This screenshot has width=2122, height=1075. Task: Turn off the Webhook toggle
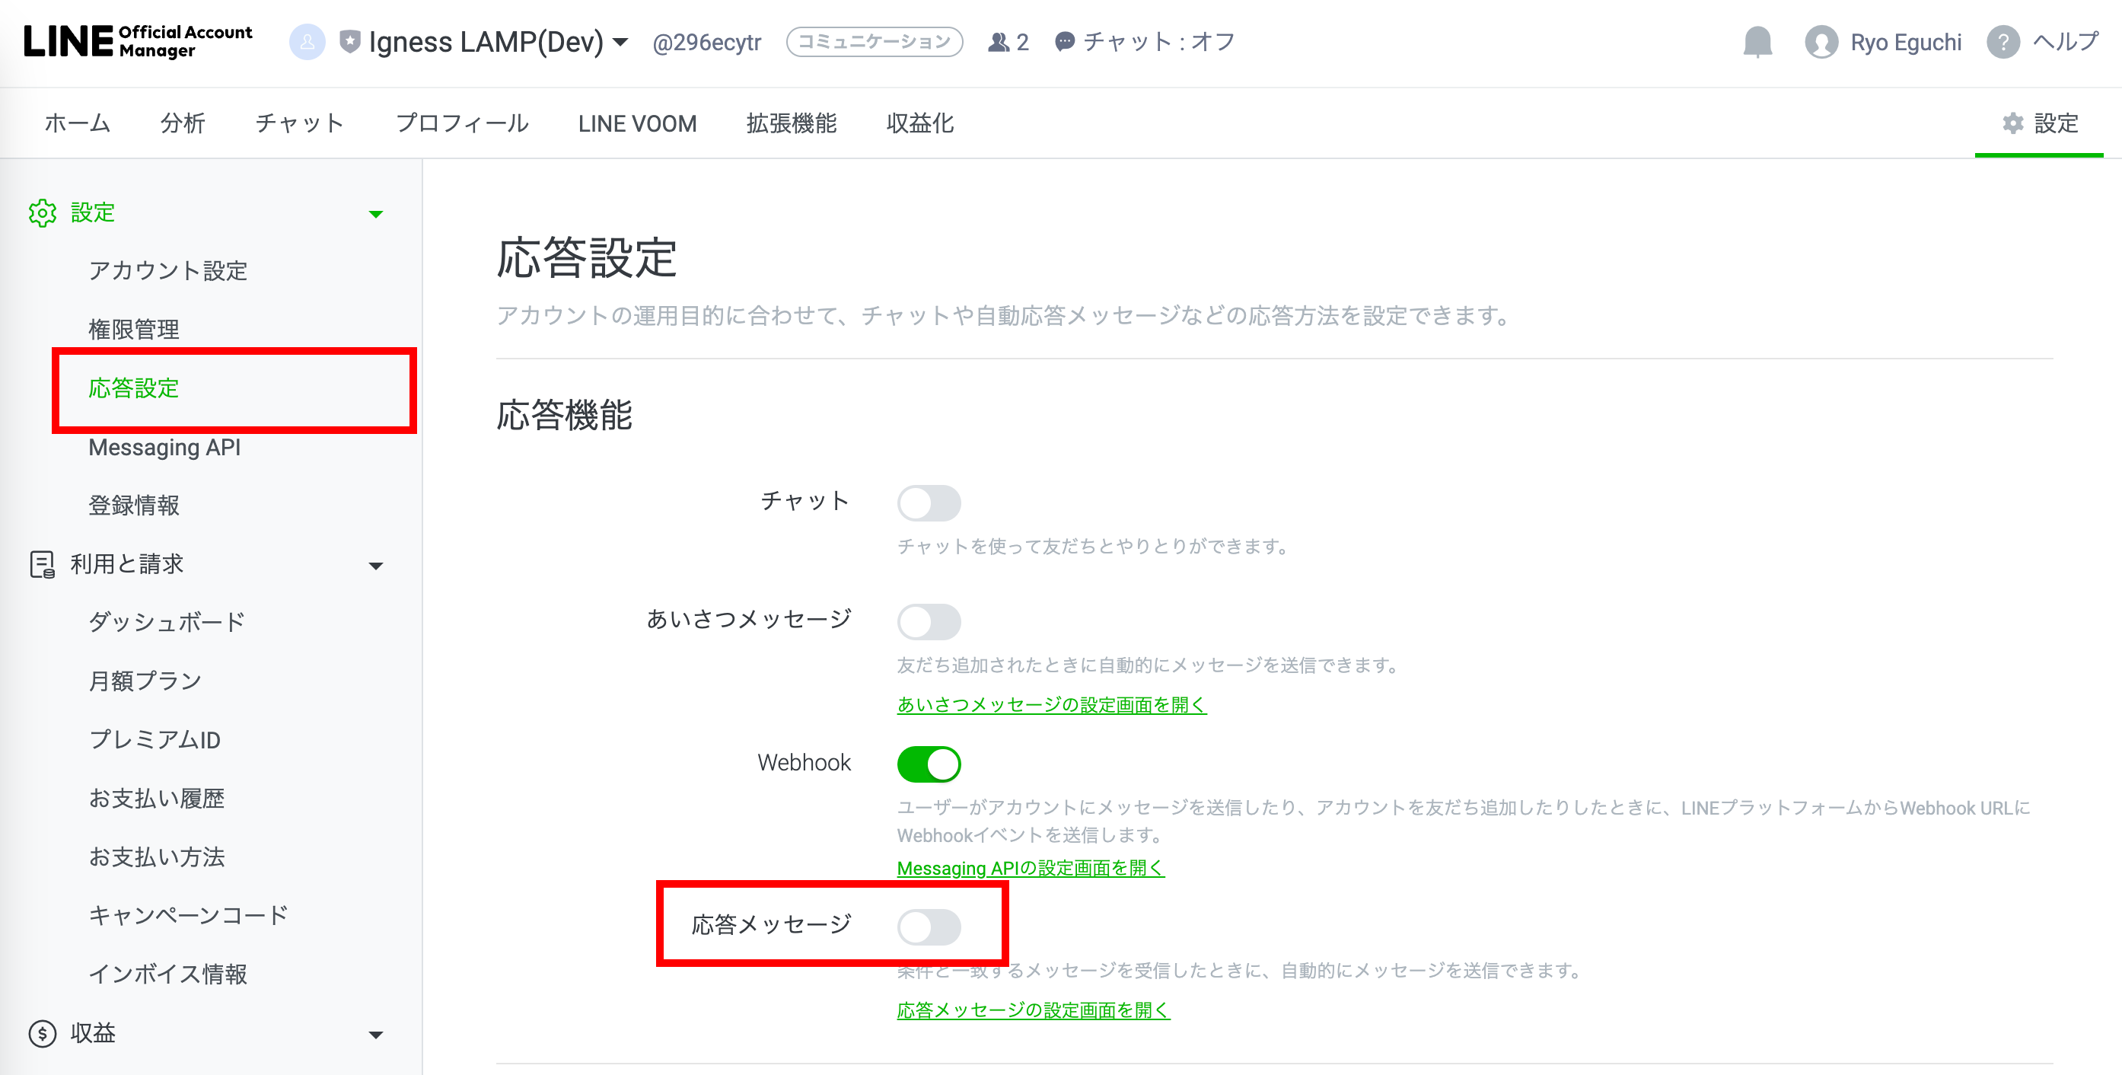tap(929, 764)
